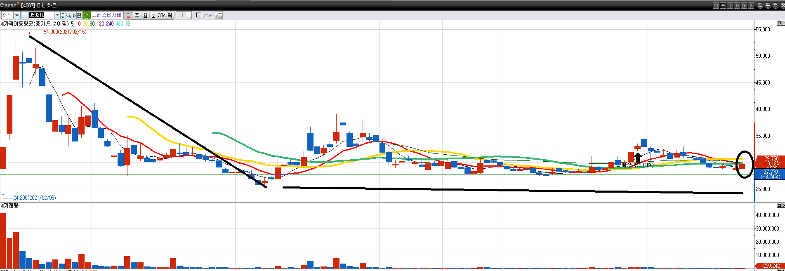Click the [4007] 미니차트 window title

[x=39, y=5]
